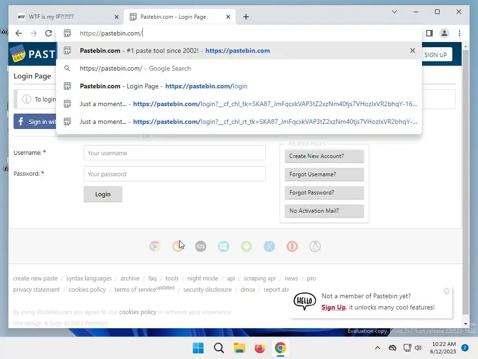Choose the '#1 paste tool since 2002' suggestion
Viewport: 478px width, 359px height.
point(239,50)
